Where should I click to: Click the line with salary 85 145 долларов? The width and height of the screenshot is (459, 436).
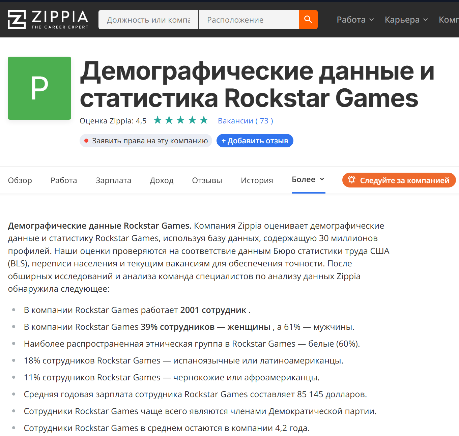pyautogui.click(x=195, y=394)
